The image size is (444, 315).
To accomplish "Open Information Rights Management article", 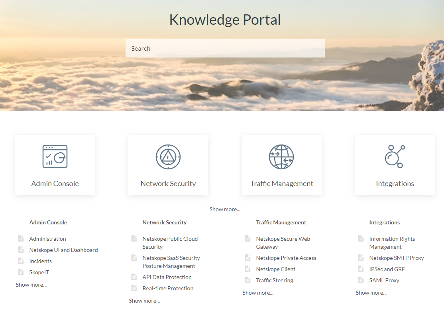I will coord(392,243).
